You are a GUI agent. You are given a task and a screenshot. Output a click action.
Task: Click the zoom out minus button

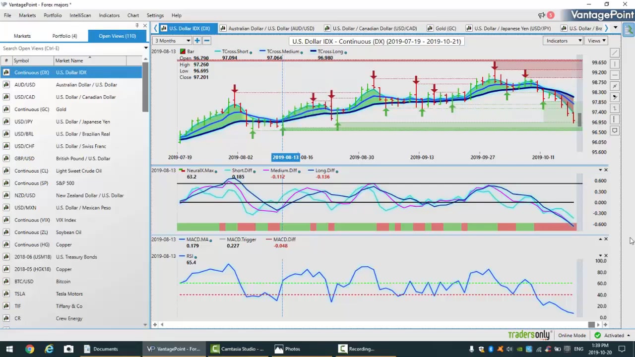pyautogui.click(x=206, y=41)
